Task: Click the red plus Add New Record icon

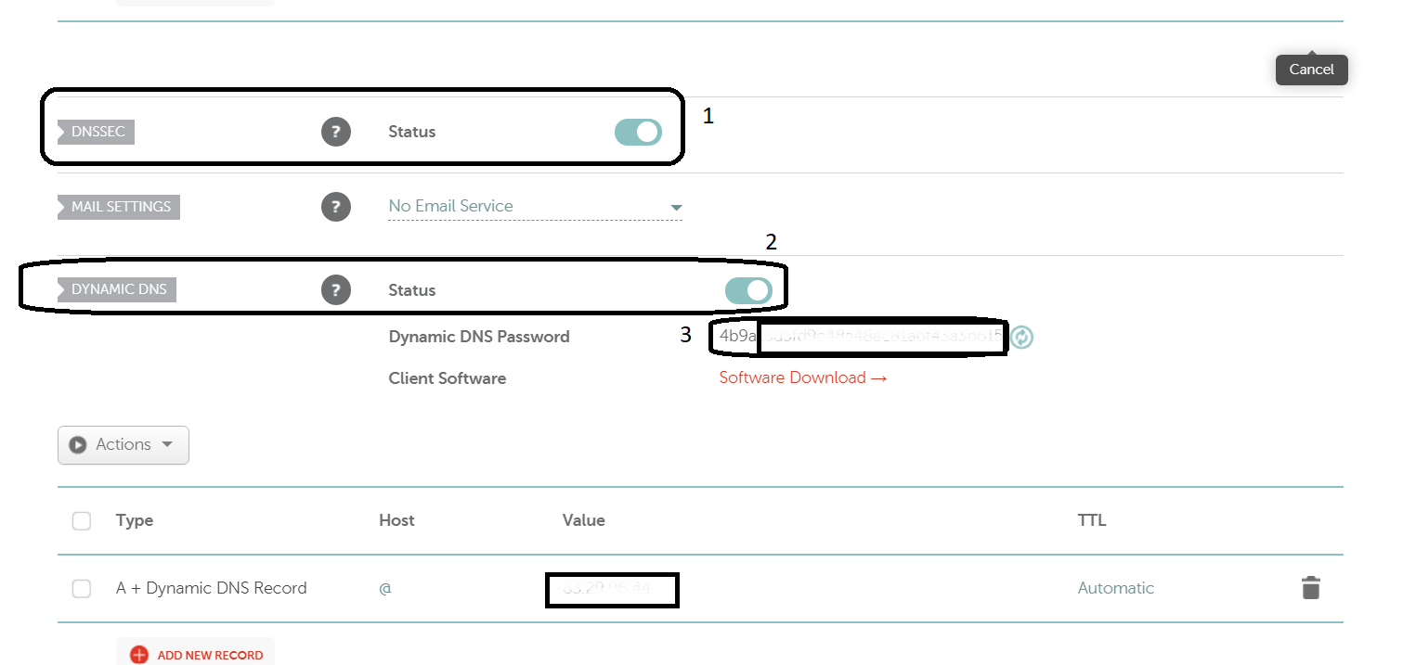Action: coord(139,655)
